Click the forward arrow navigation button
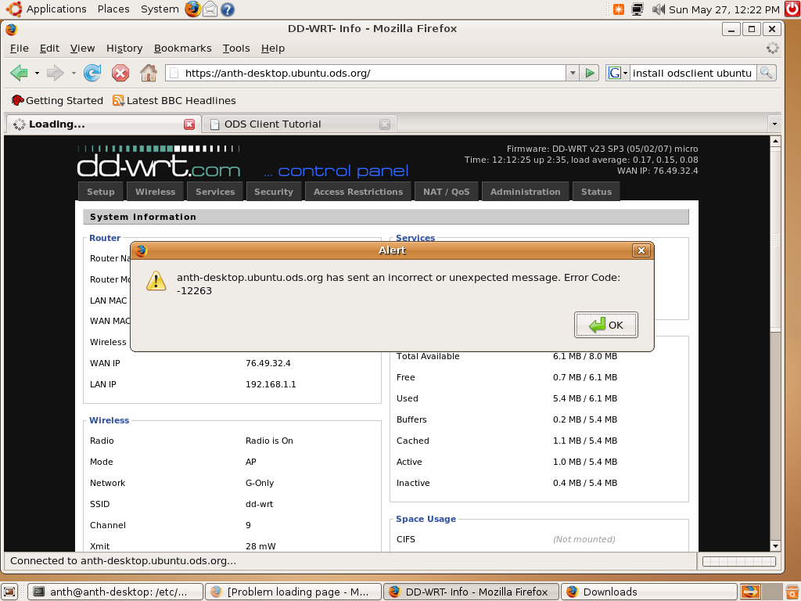The width and height of the screenshot is (801, 601). pyautogui.click(x=55, y=73)
